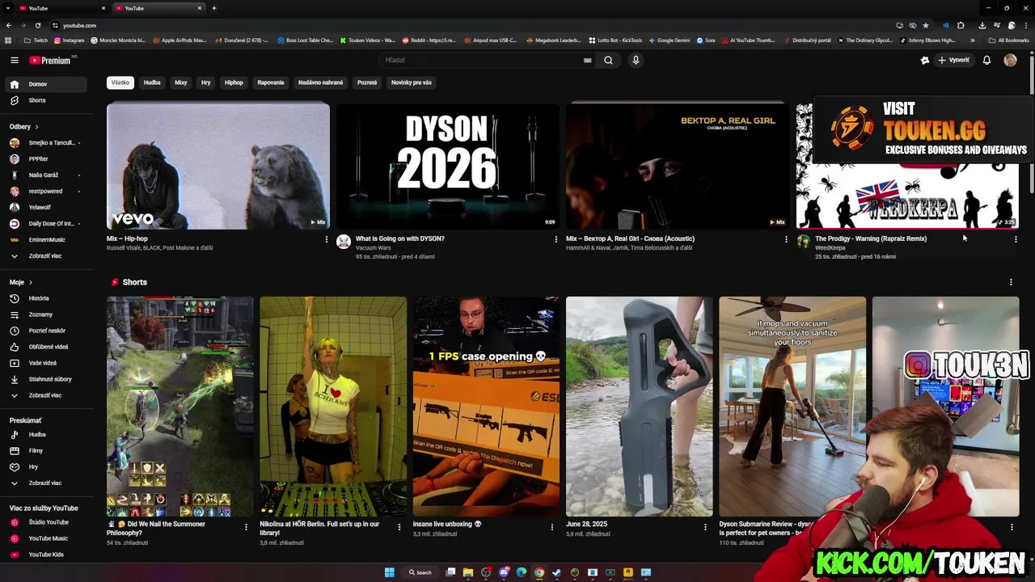This screenshot has height=582, width=1035.
Task: Bookmark this page with the star icon
Action: pos(926,25)
